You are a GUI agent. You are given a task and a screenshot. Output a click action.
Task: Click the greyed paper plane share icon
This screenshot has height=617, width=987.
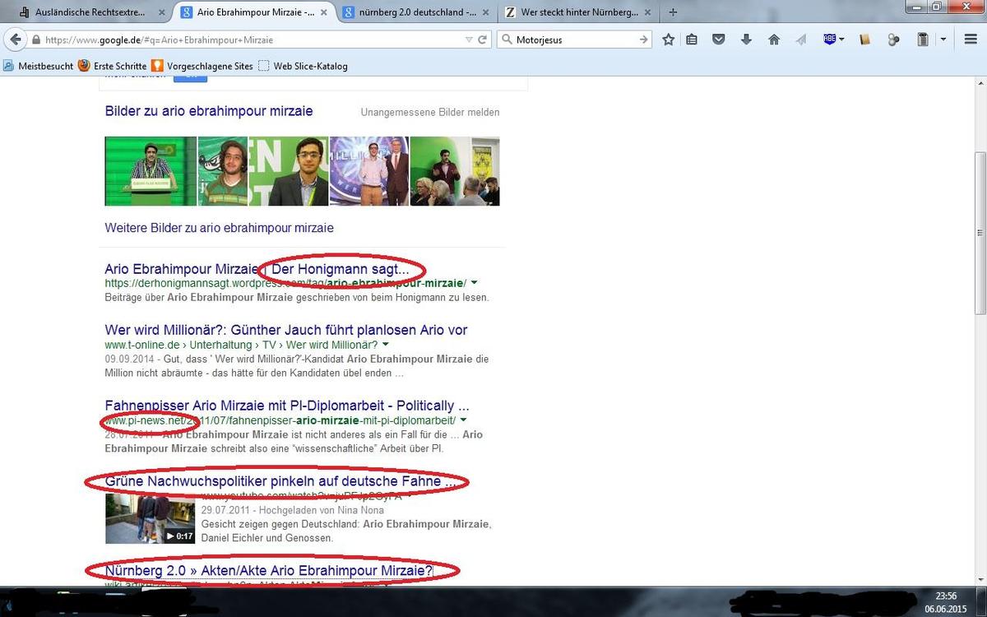[801, 39]
